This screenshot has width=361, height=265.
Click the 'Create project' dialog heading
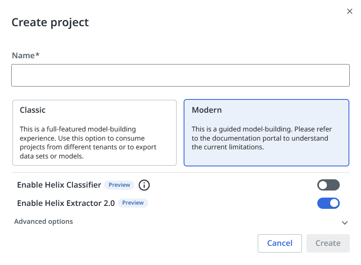point(50,22)
